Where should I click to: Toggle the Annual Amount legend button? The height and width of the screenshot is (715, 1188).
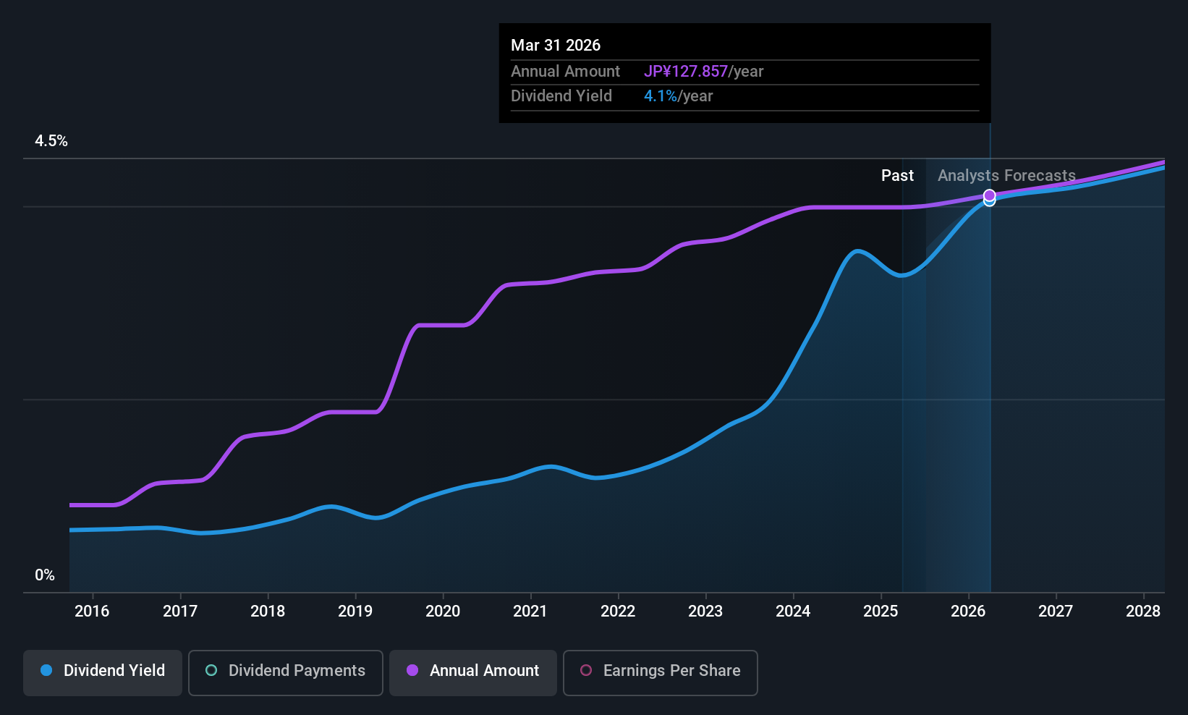(473, 673)
